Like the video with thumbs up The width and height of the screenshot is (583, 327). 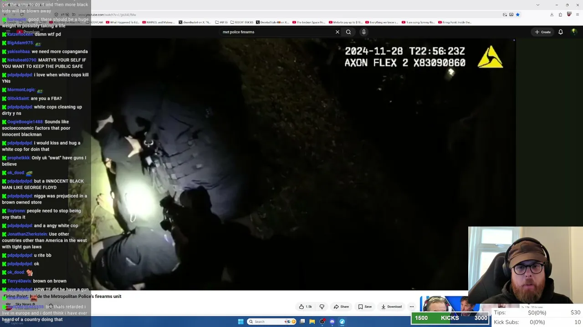click(x=306, y=307)
